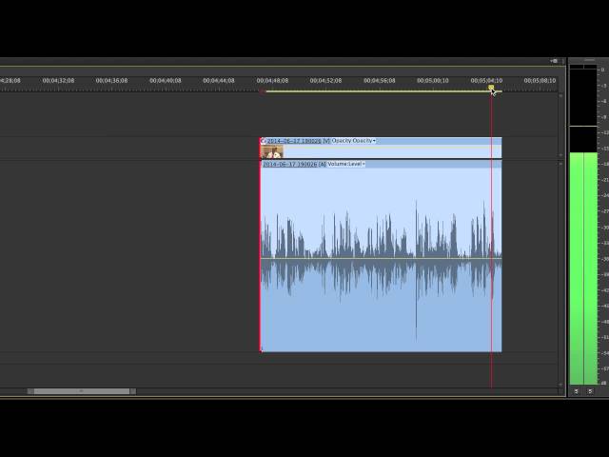Click ruler at 00;04;36;08
Viewport: 609px width, 457px height.
(x=111, y=81)
